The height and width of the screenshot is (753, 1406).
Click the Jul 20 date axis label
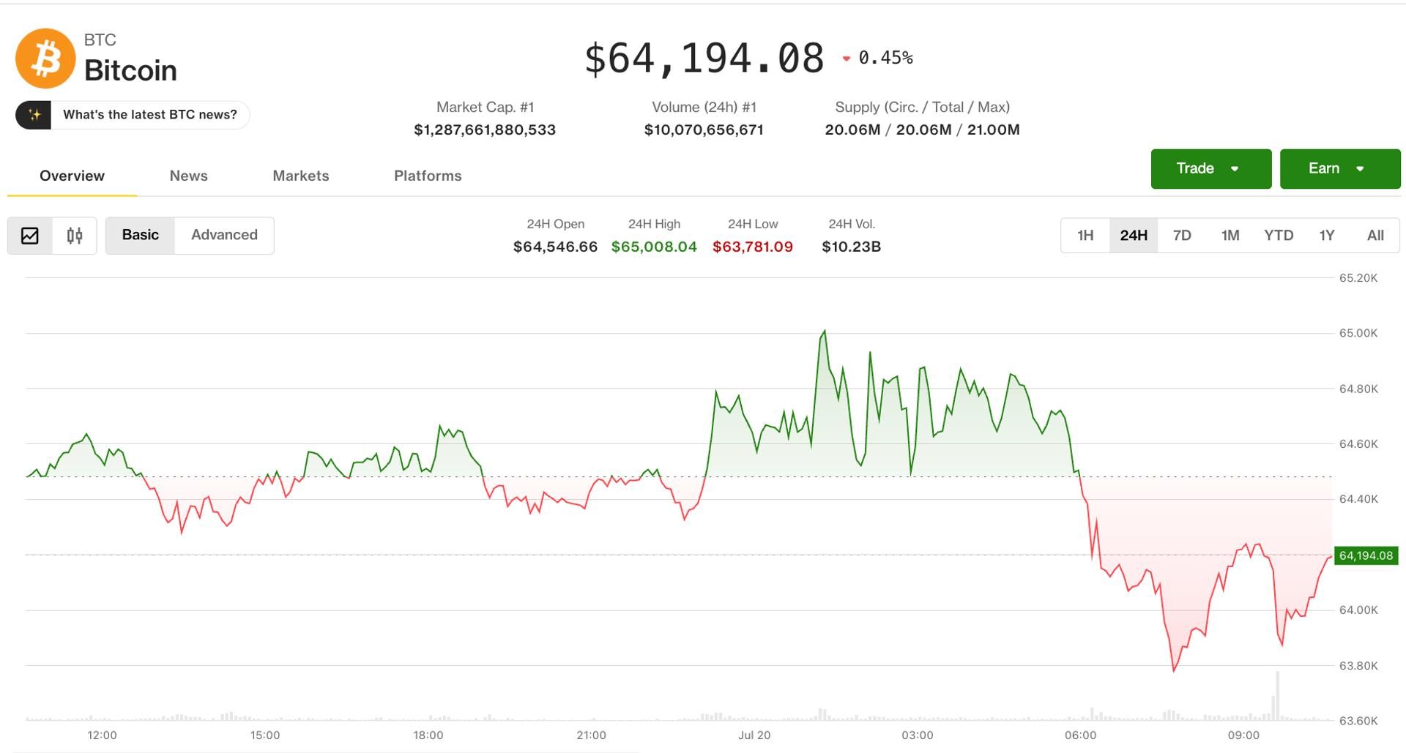(754, 735)
